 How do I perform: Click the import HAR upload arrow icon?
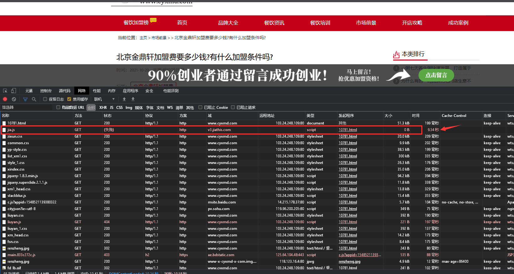(124, 99)
